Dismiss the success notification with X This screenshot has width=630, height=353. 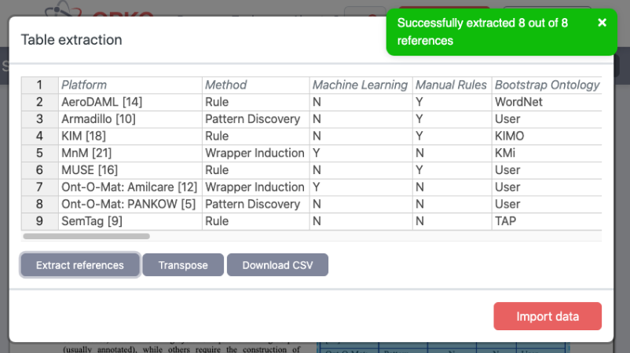[x=602, y=23]
